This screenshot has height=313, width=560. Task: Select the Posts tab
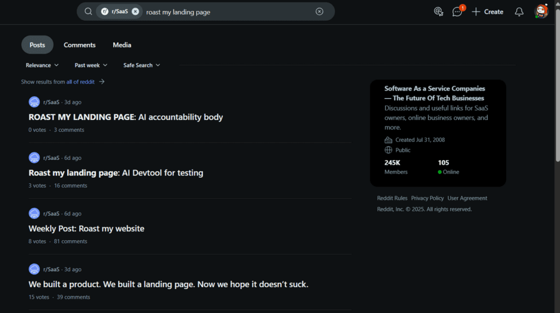pos(37,45)
